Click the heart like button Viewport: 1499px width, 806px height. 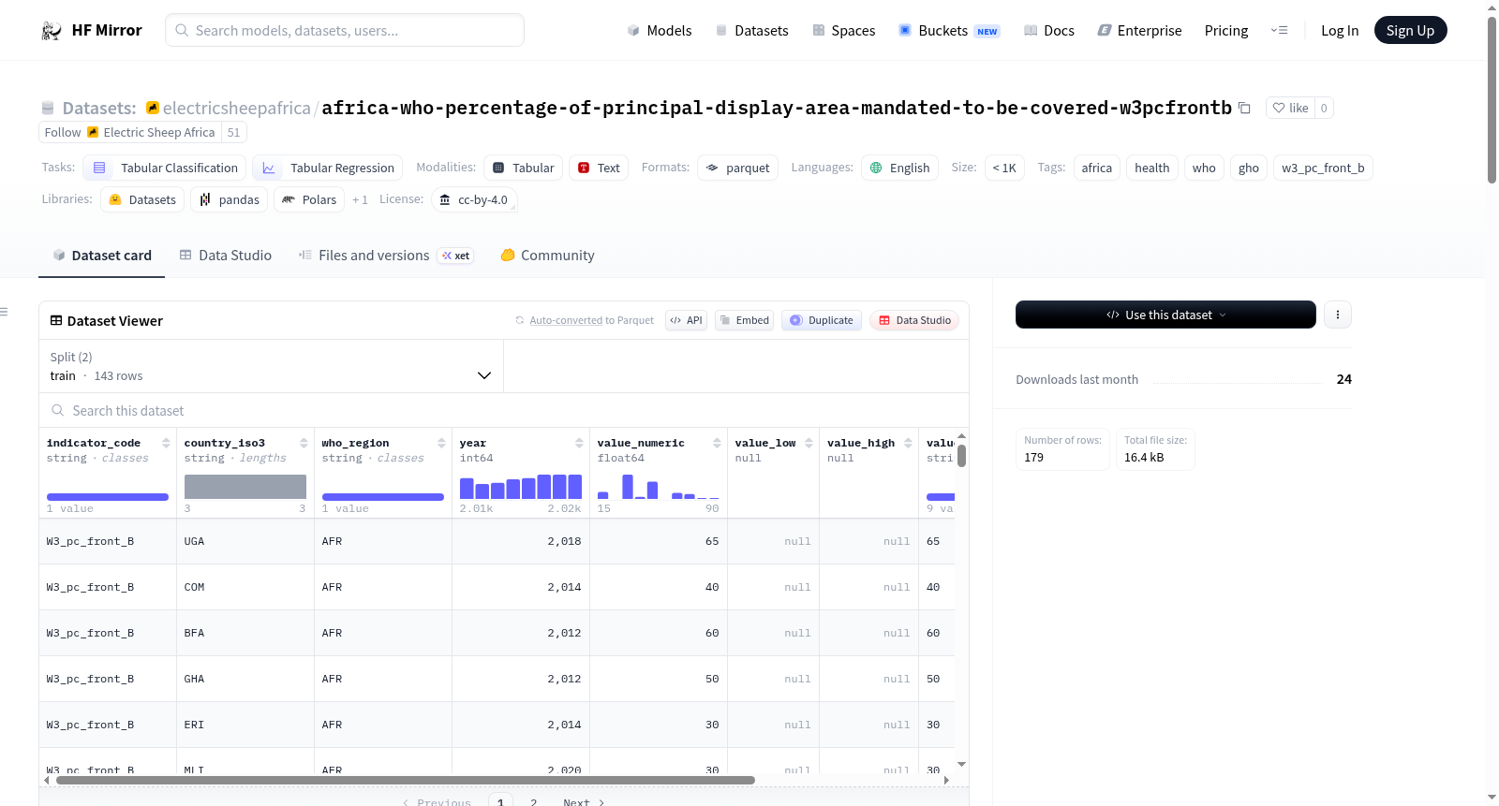(1290, 108)
